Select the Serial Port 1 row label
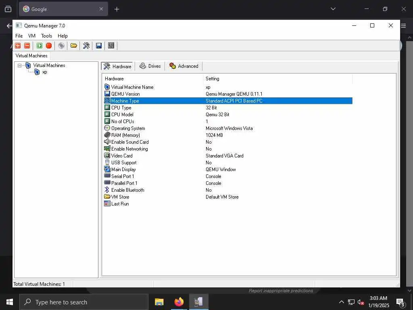This screenshot has width=413, height=310. (x=123, y=176)
